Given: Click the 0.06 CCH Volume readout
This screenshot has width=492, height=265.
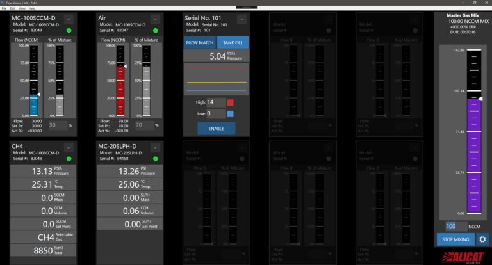Looking at the screenshot, I should pyautogui.click(x=129, y=211).
